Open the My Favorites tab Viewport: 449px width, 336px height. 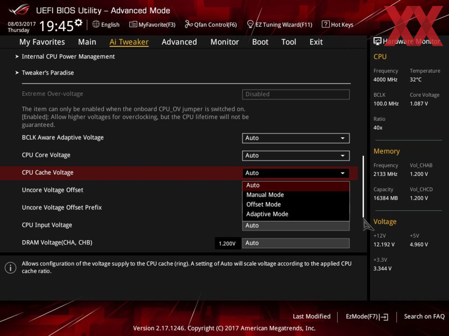pos(42,42)
